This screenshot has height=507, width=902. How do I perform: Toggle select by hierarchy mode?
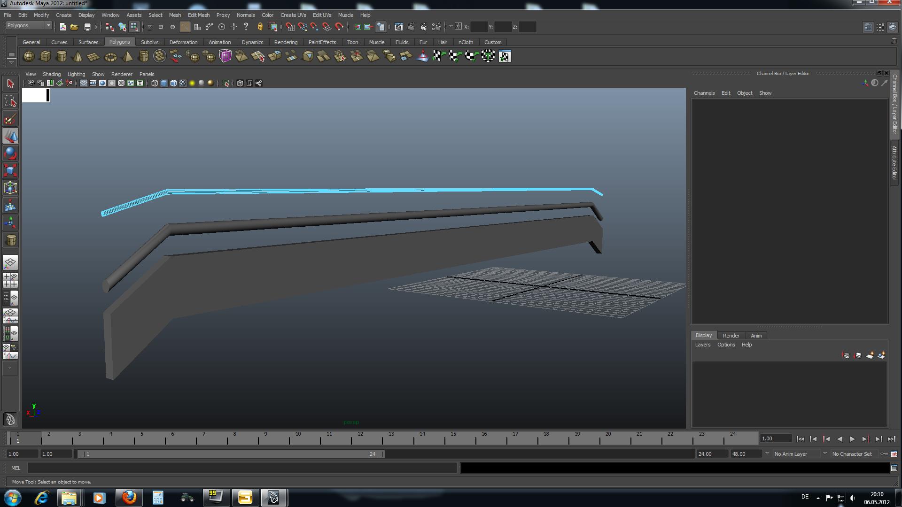(110, 27)
